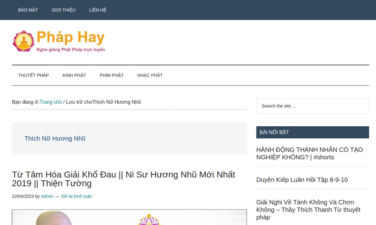This screenshot has width=376, height=225.
Task: Open HÀNH ĐỘNG THÁNH NHÂN CÓ TẠO NGHIỆP KHÔNG post
Action: [310, 154]
